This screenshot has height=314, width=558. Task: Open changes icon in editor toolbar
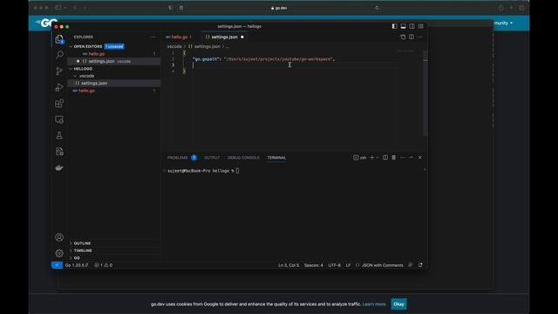coord(403,37)
